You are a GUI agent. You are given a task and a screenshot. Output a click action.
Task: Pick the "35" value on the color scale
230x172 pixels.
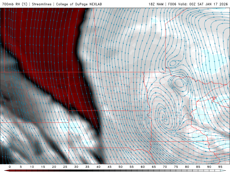[x=87, y=167]
